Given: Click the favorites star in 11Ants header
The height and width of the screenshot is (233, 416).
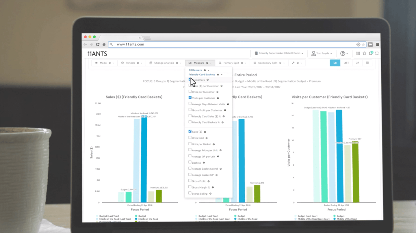Looking at the screenshot, I should 364,53.
